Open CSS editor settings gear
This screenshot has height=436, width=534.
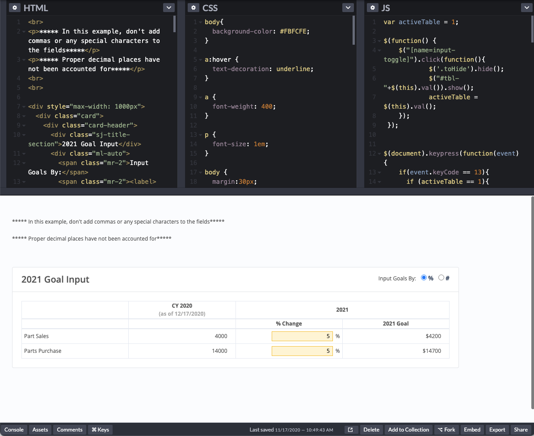193,8
